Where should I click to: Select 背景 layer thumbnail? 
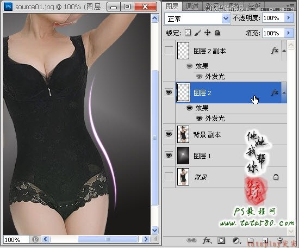click(x=183, y=177)
